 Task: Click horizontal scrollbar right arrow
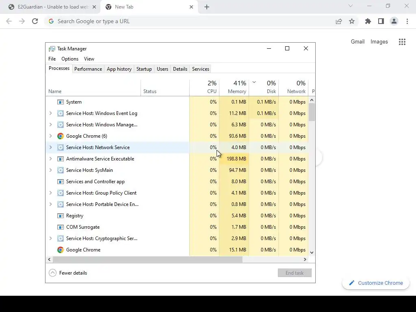[x=305, y=259]
